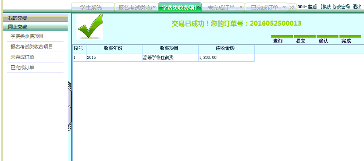The width and height of the screenshot is (364, 161).
Task: Select 未完成订单 in the sidebar menu
Action: pos(23,57)
